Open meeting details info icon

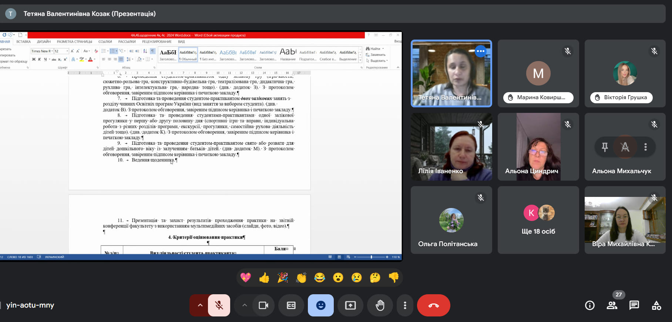[x=590, y=305]
